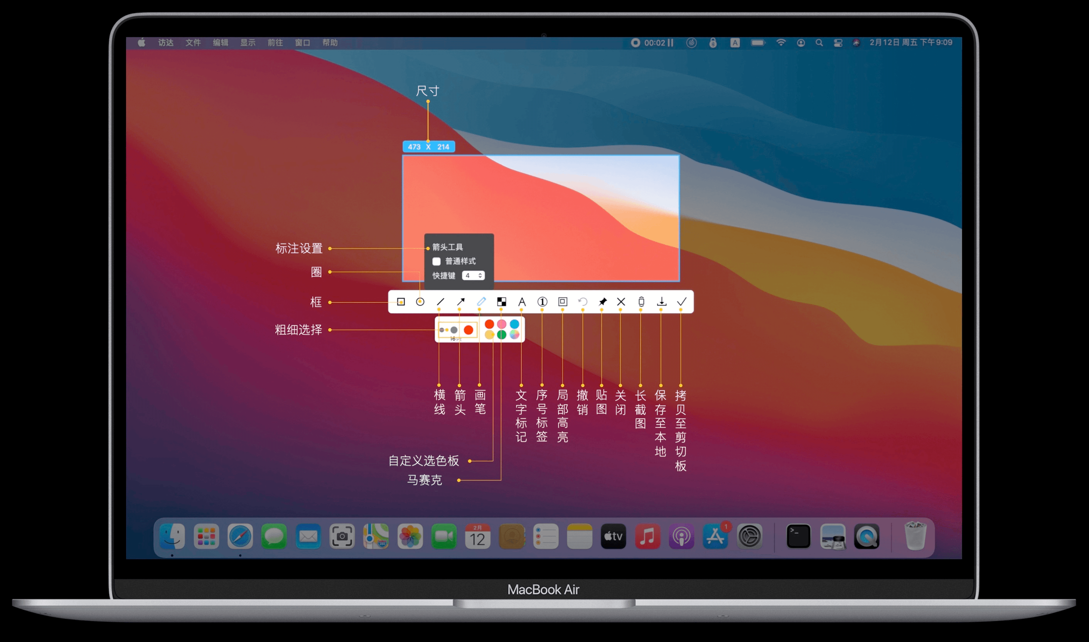Confirm copying the screenshot with the checkmark
Image resolution: width=1089 pixels, height=642 pixels.
click(682, 301)
